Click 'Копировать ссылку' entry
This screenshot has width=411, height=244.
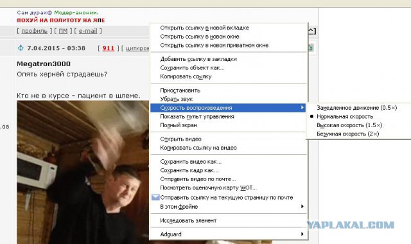(228, 76)
